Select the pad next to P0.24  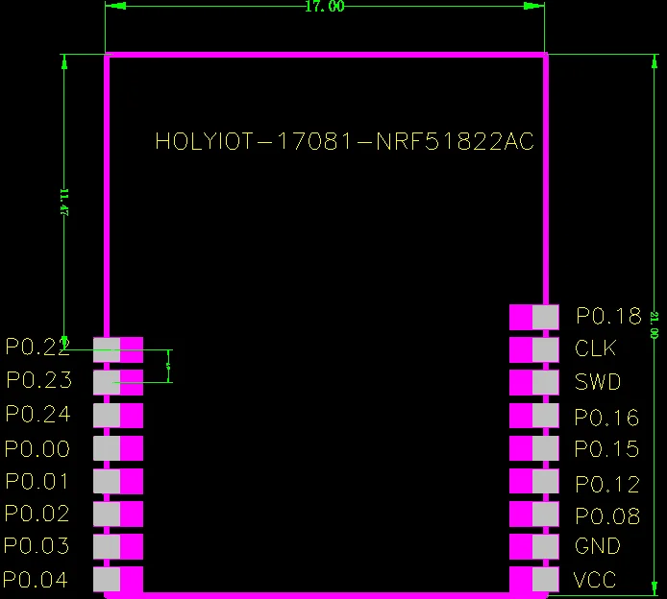pyautogui.click(x=118, y=416)
